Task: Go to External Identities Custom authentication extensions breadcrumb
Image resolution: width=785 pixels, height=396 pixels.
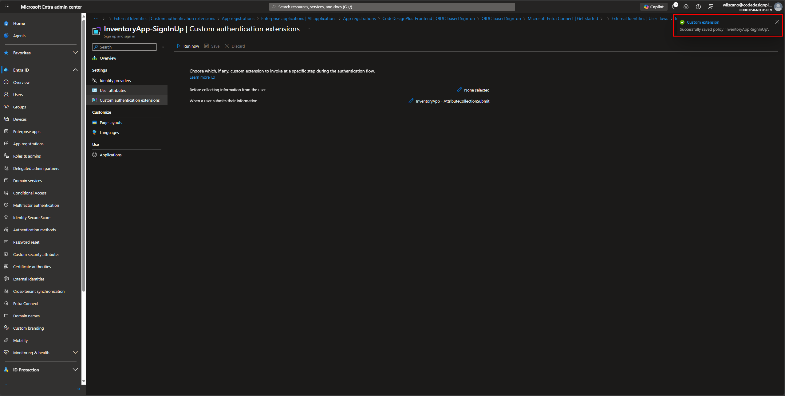Action: pyautogui.click(x=164, y=18)
